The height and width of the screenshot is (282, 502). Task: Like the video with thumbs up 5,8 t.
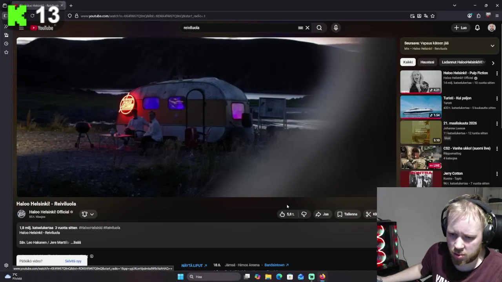pyautogui.click(x=287, y=214)
